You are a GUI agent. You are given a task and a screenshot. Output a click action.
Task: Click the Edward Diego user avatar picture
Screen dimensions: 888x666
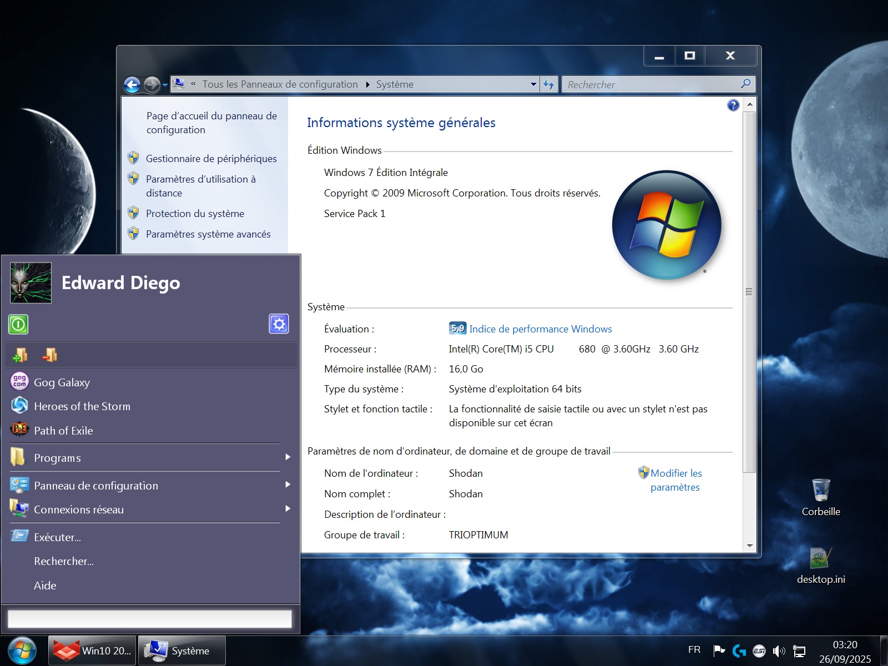(x=31, y=282)
